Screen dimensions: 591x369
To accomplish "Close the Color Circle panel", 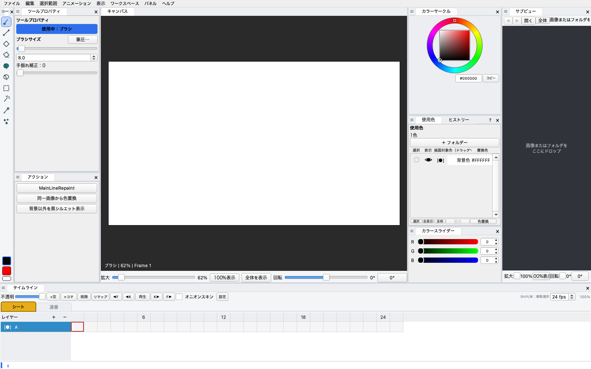I will 498,12.
